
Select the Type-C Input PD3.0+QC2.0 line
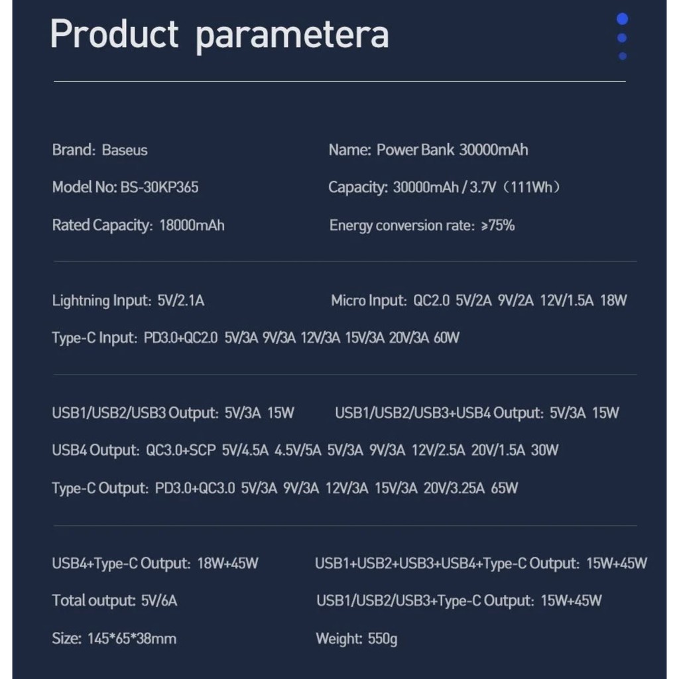click(256, 338)
